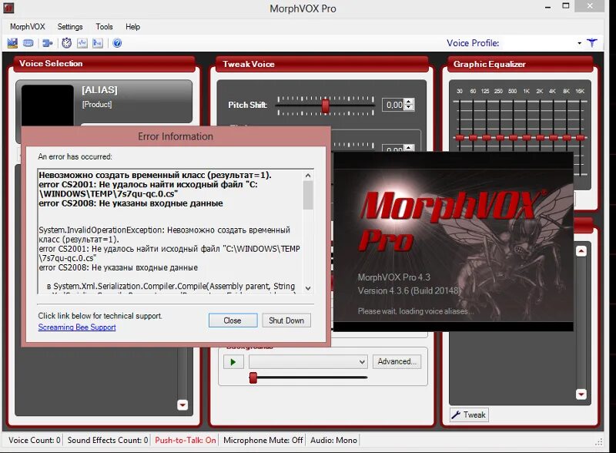Image resolution: width=616 pixels, height=453 pixels.
Task: Click error text scrollbar down arrow
Action: coord(308,288)
